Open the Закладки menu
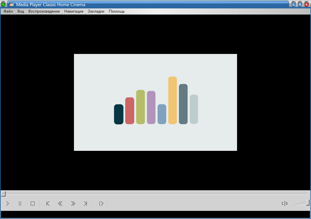Viewport: 311px width, 219px height. (x=96, y=11)
